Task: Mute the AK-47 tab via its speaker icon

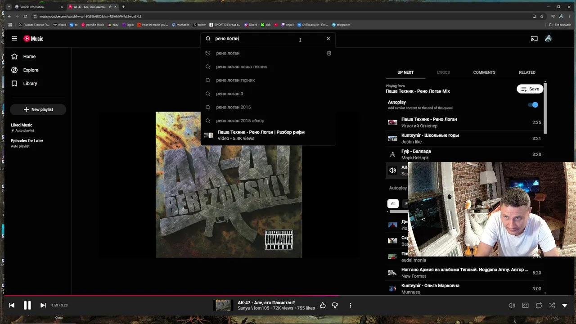Action: coord(110,7)
